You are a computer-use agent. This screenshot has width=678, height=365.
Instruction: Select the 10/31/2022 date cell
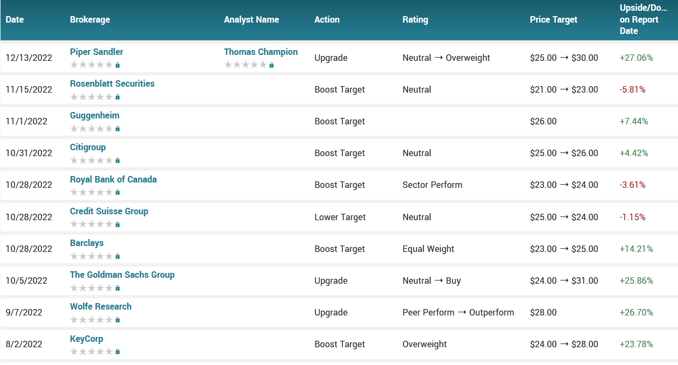[x=29, y=153]
